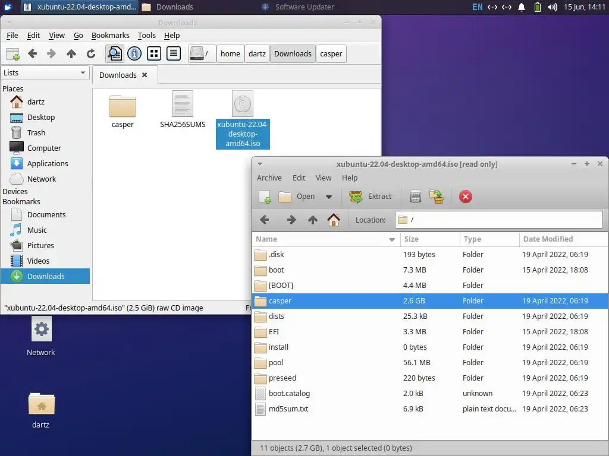This screenshot has width=609, height=456.
Task: Close the Downloads tab
Action: point(145,75)
